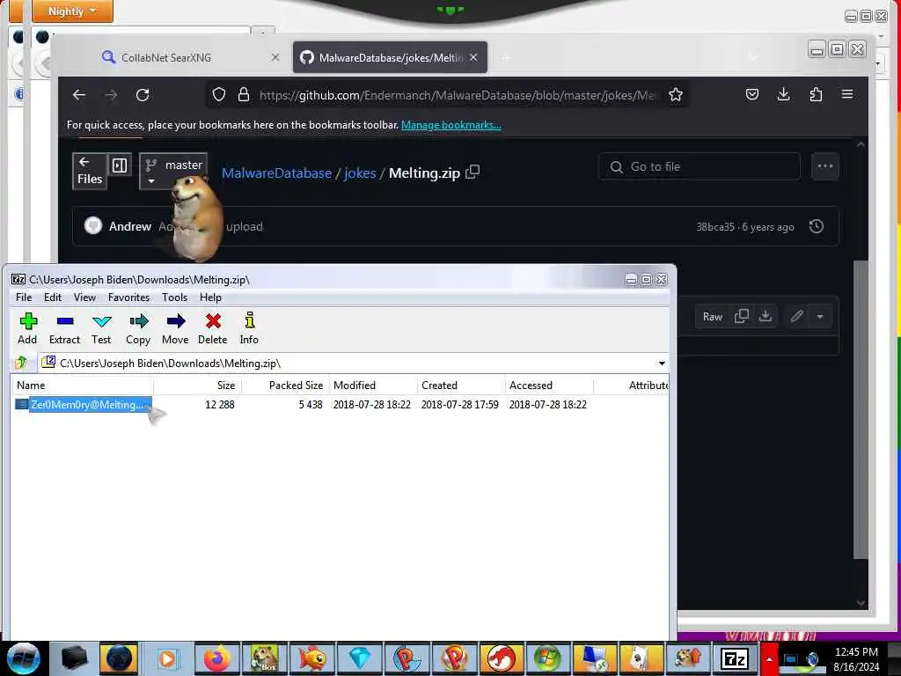Close the CollabNet SearXNG tab
901x676 pixels.
[x=275, y=57]
